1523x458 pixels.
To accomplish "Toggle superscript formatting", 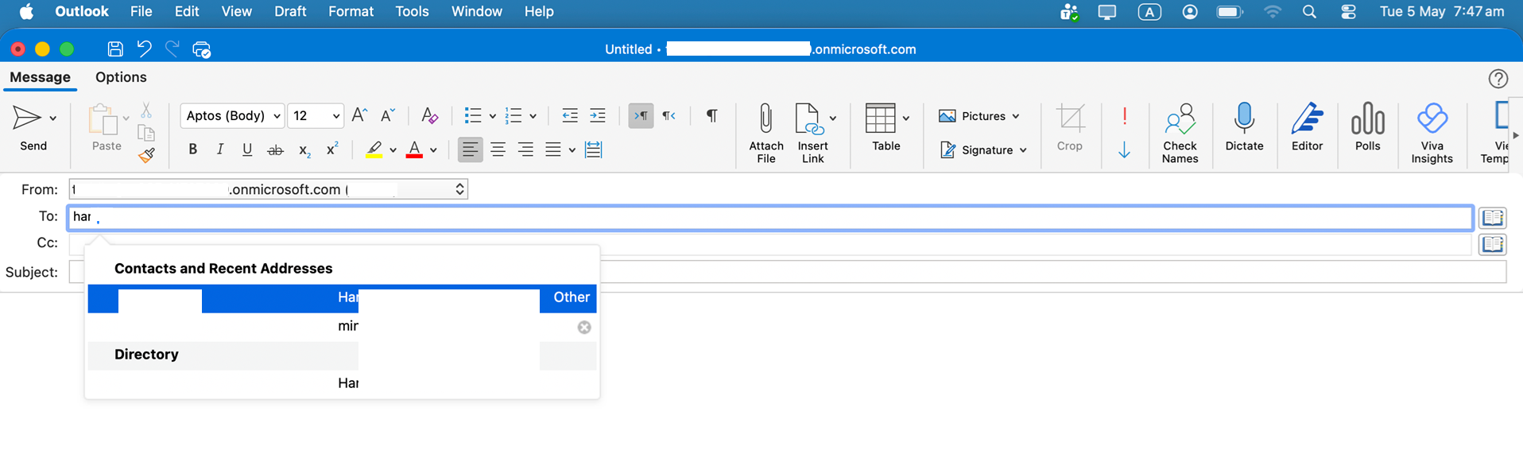I will 332,149.
